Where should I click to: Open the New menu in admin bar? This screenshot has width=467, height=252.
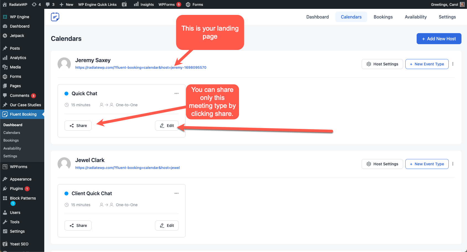(x=66, y=4)
